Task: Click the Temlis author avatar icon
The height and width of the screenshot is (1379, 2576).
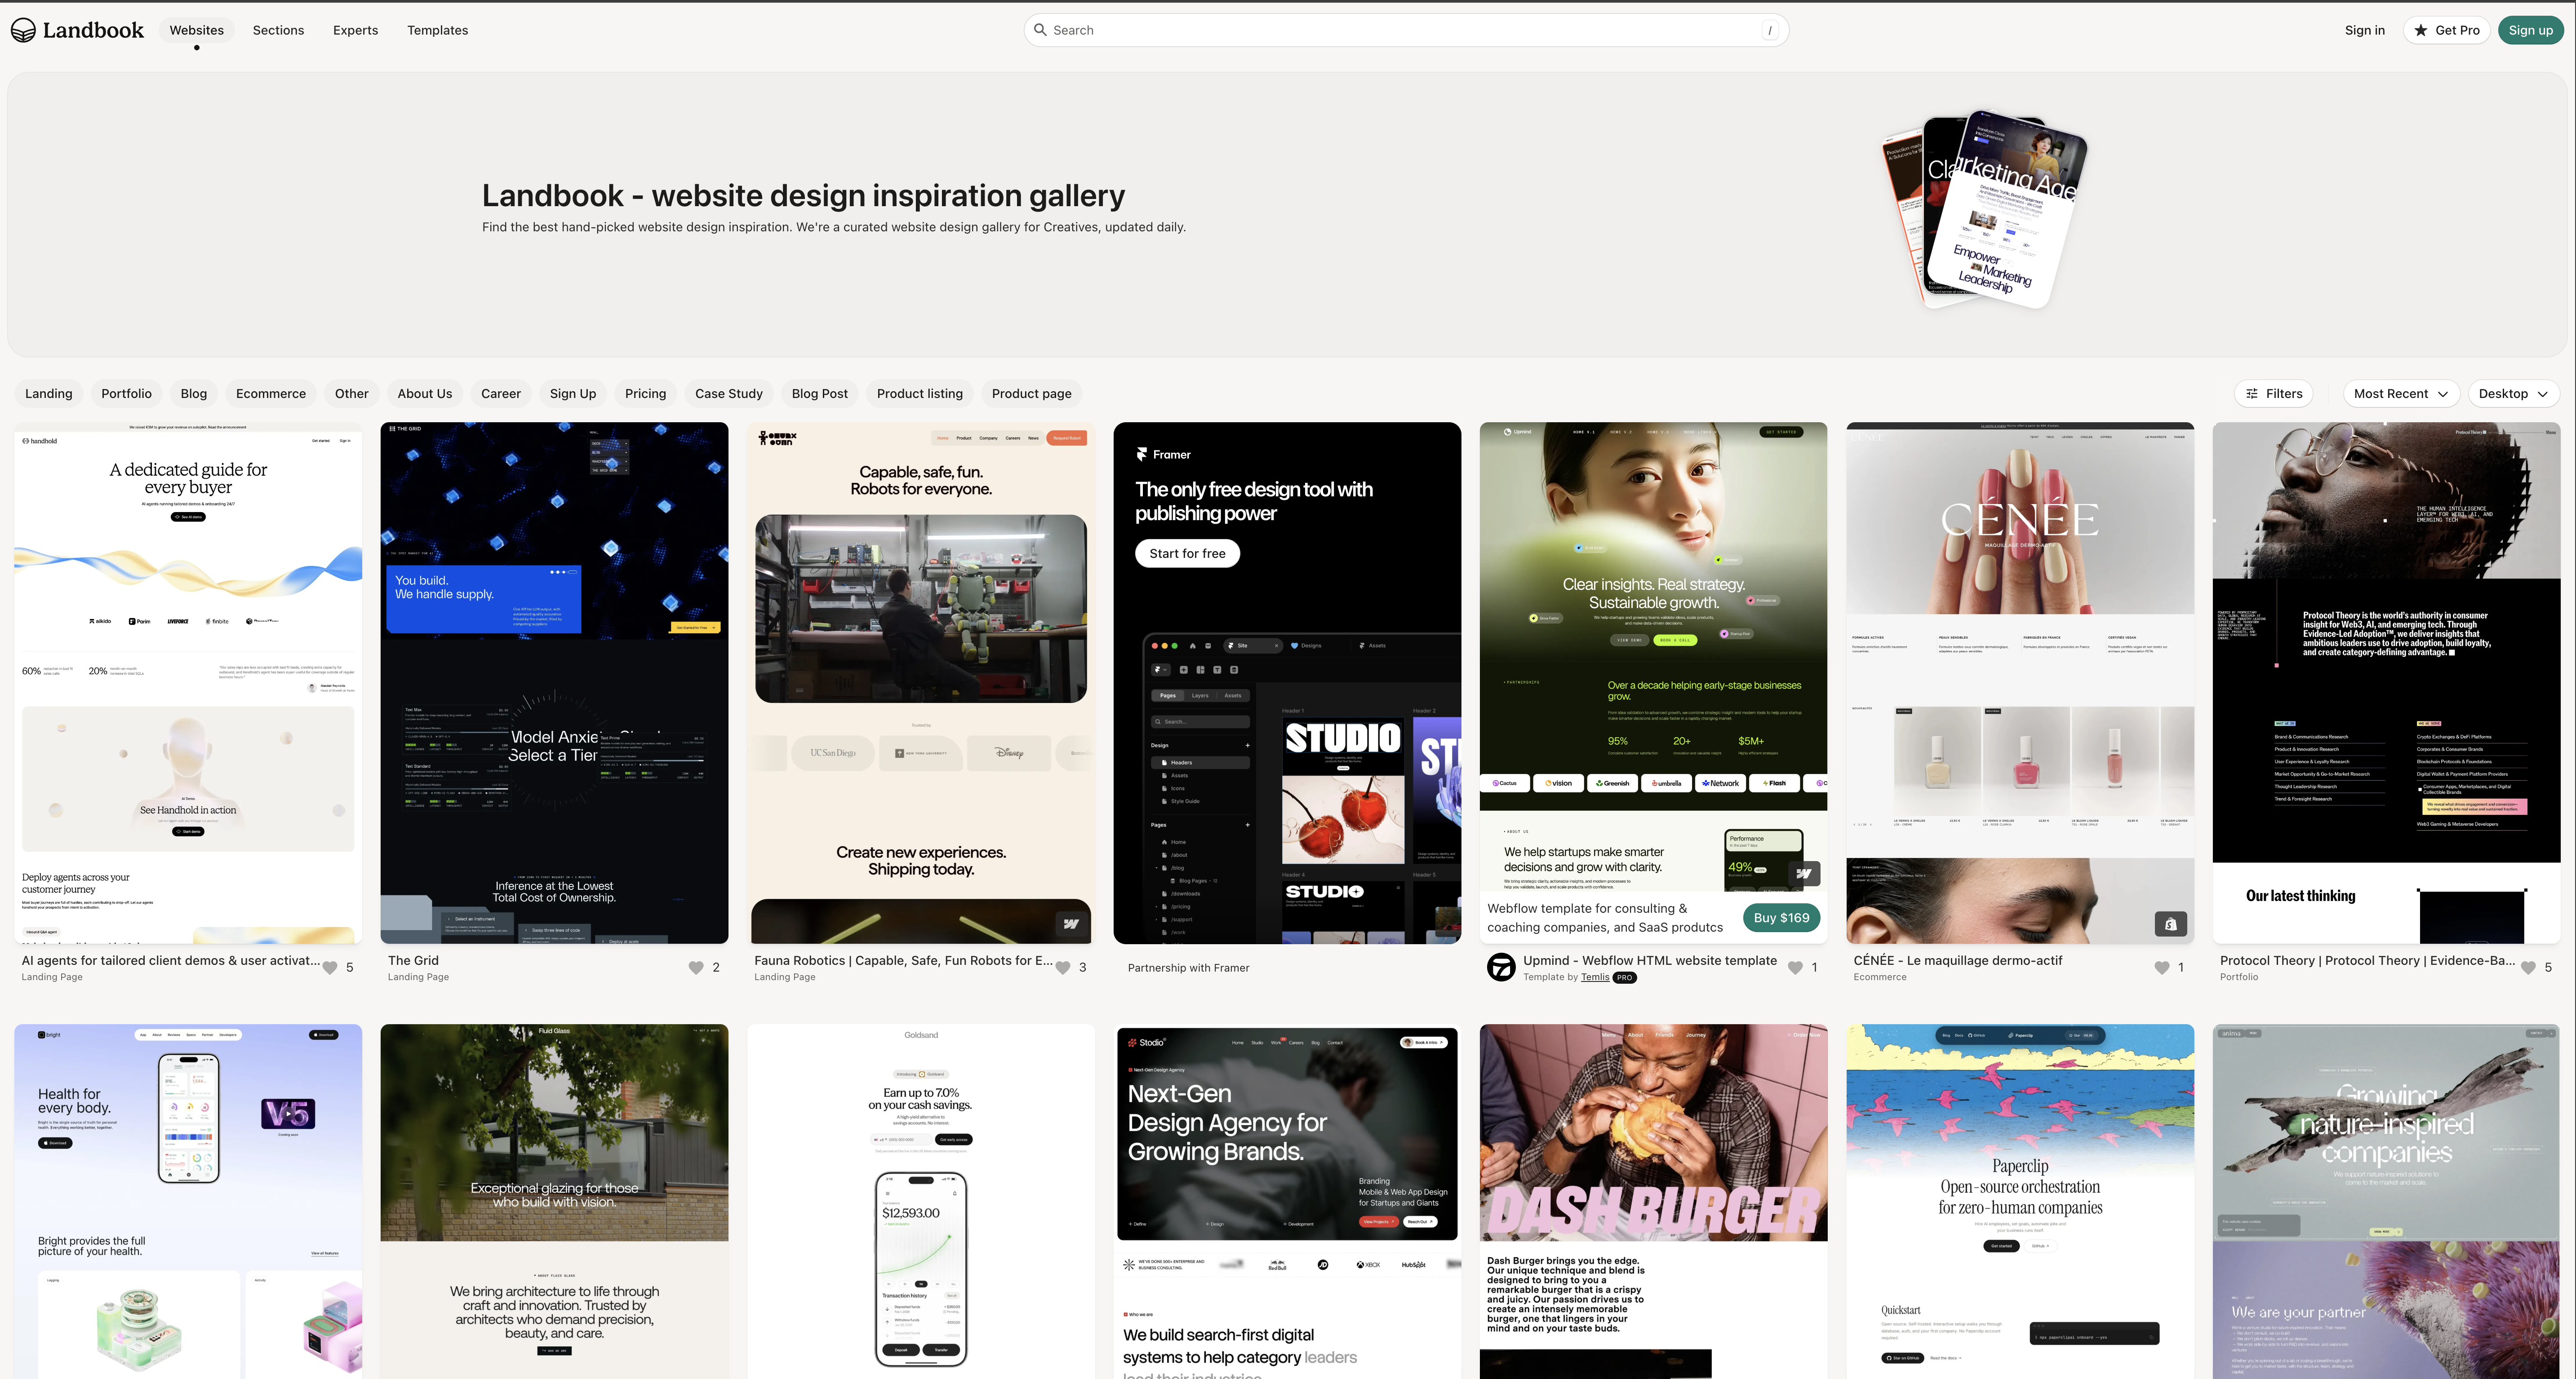Action: coord(1501,967)
